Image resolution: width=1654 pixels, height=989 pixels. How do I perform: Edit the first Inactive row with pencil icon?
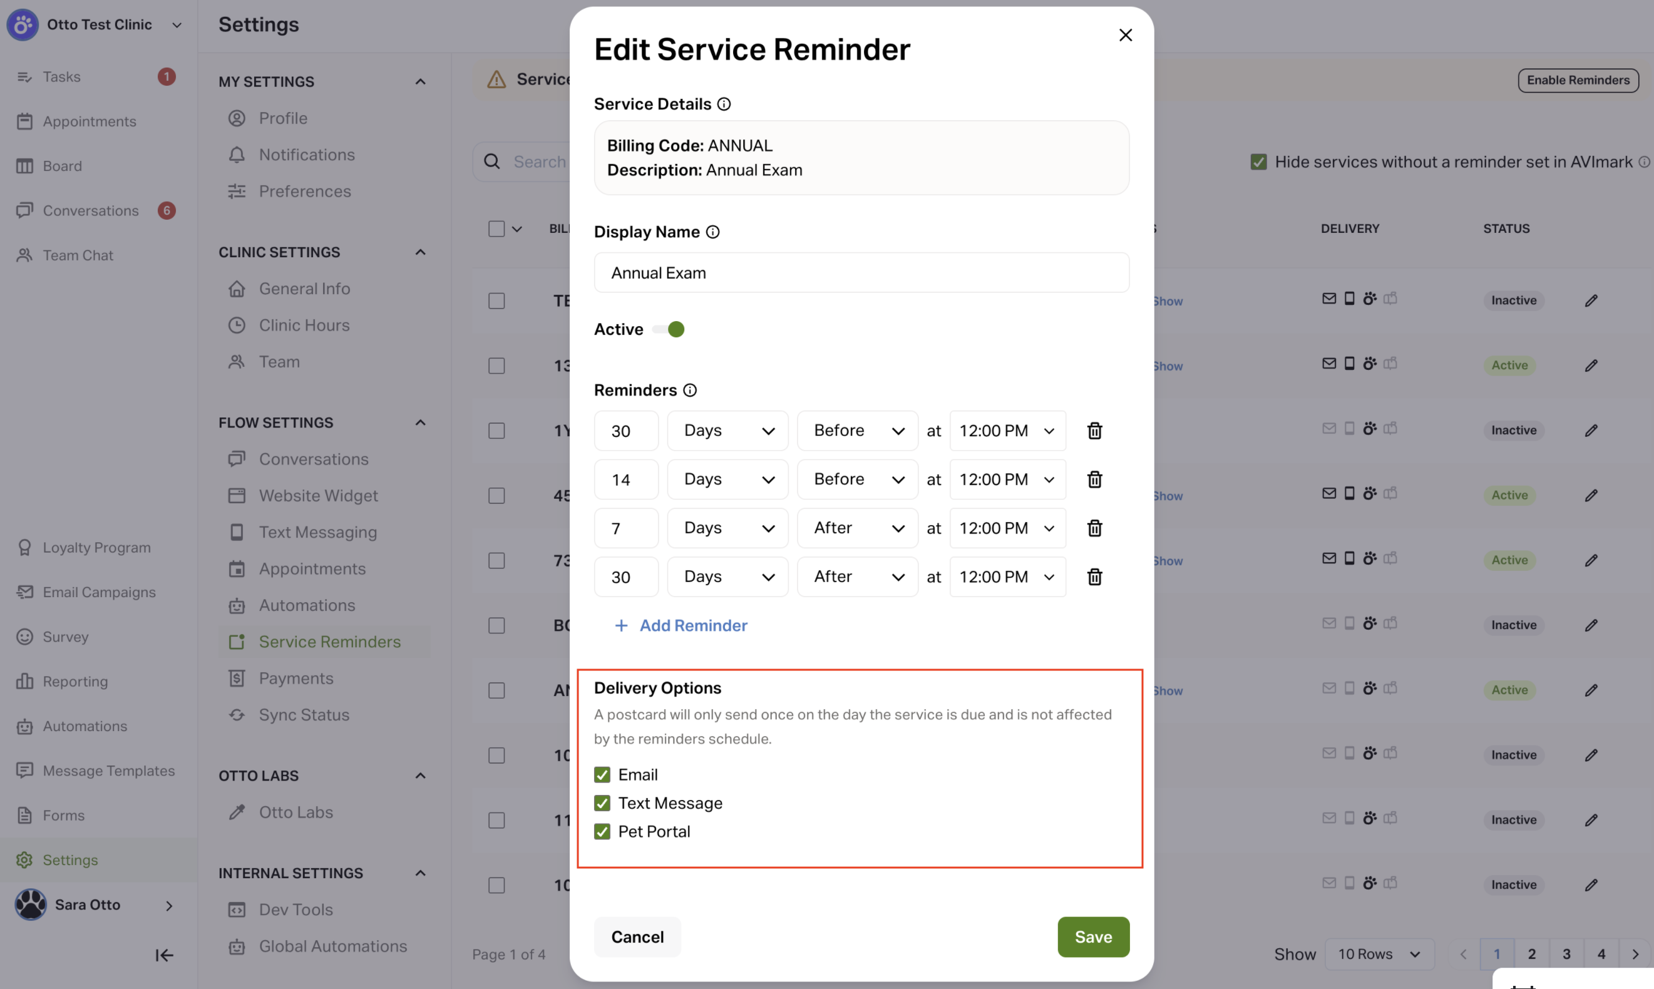tap(1591, 300)
